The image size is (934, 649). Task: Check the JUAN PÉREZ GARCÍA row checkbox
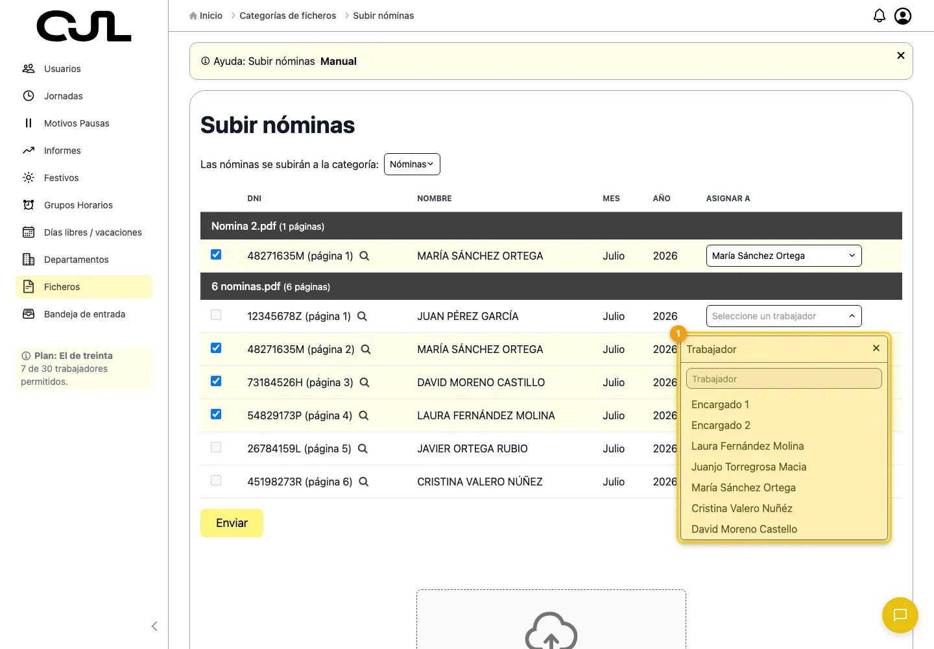pyautogui.click(x=216, y=315)
